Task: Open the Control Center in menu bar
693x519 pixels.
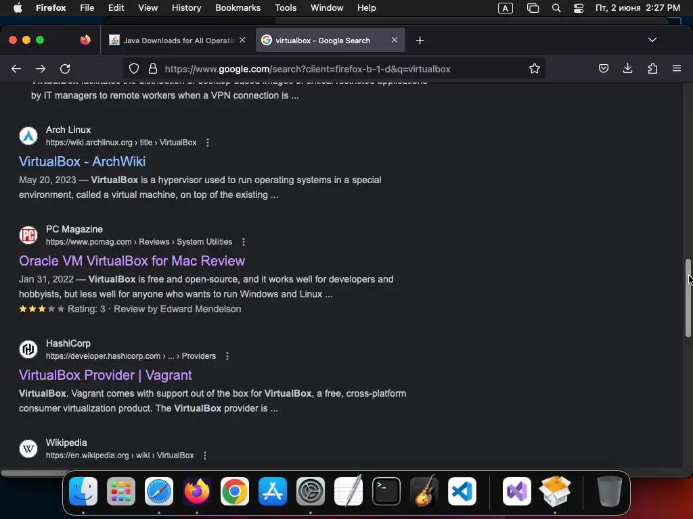Action: [578, 8]
